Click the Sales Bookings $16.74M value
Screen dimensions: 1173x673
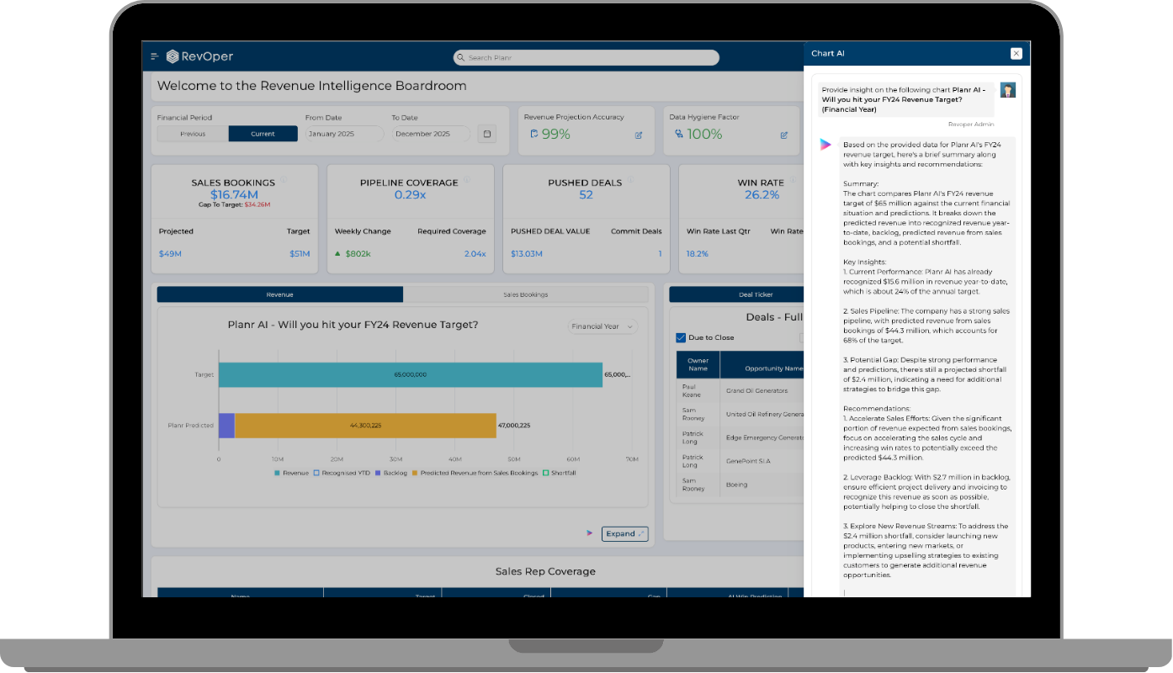(x=233, y=195)
